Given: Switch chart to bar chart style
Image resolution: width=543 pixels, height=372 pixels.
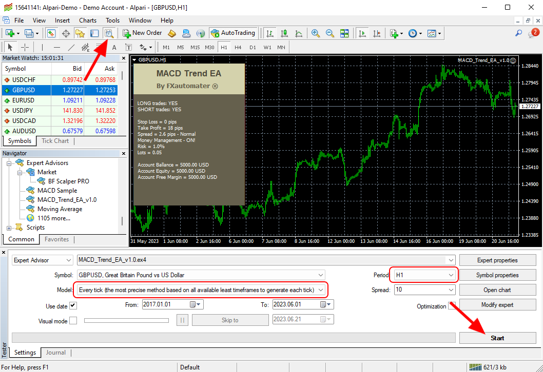Looking at the screenshot, I should 270,33.
